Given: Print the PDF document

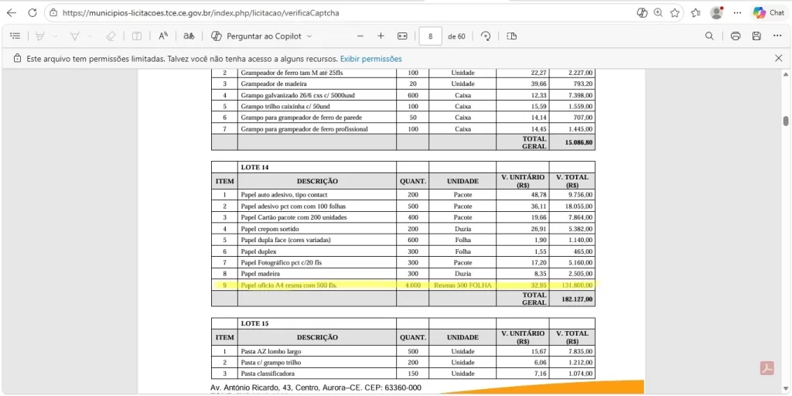Looking at the screenshot, I should point(736,36).
